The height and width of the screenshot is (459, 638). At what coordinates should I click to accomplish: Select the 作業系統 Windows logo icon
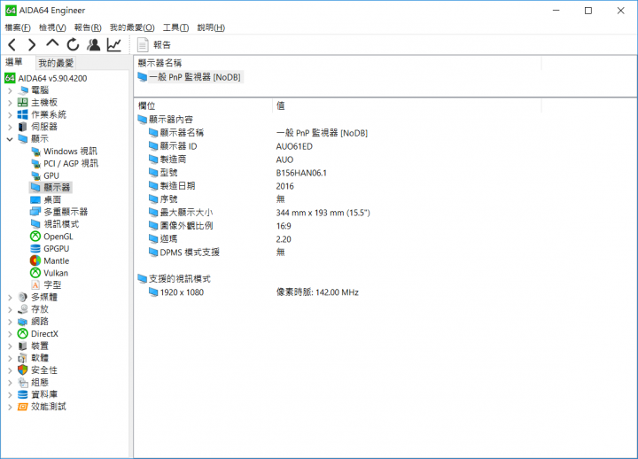click(x=23, y=114)
